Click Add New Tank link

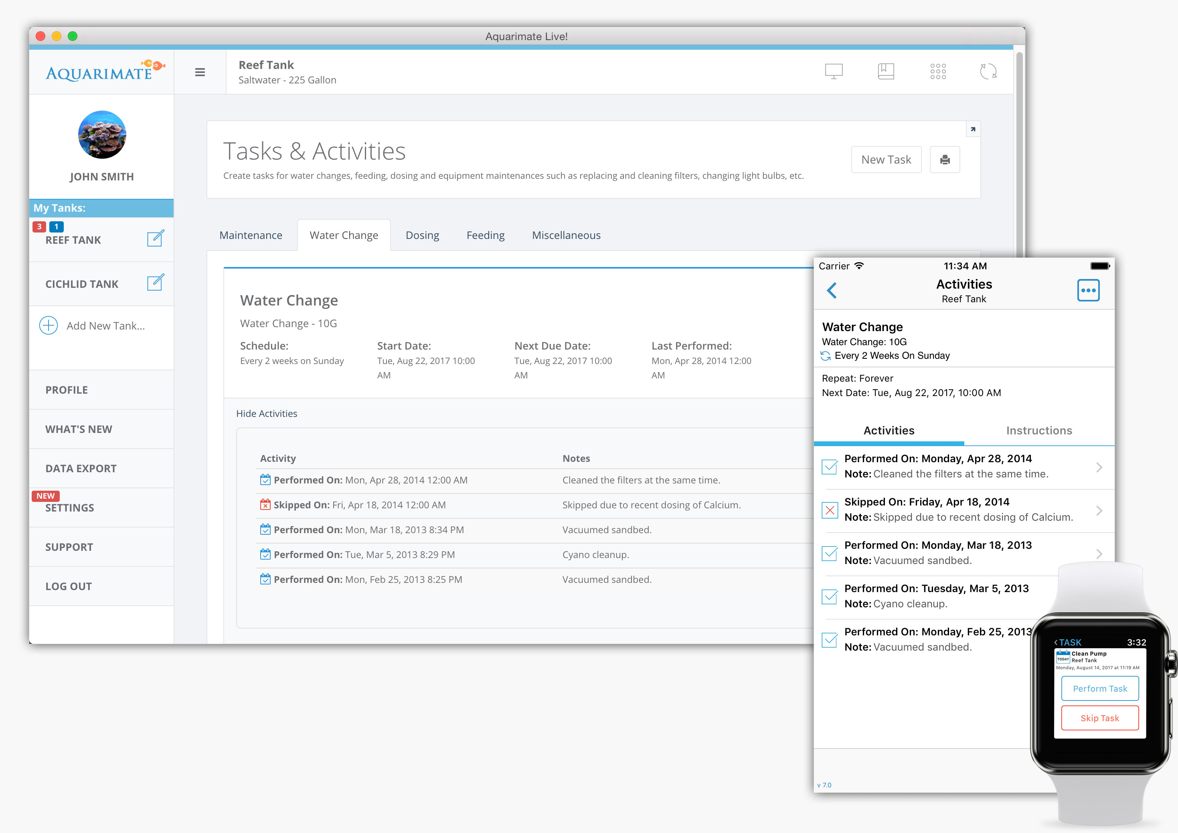[103, 326]
